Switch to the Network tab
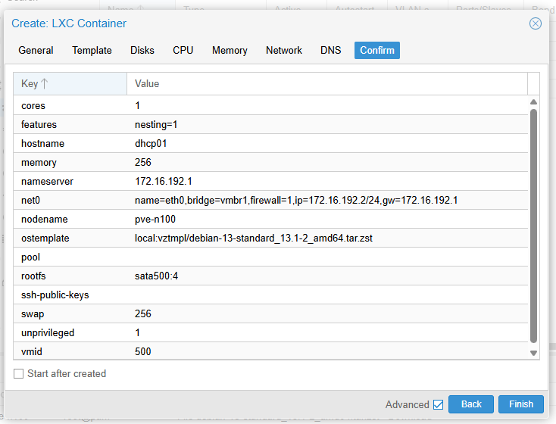 [x=284, y=51]
